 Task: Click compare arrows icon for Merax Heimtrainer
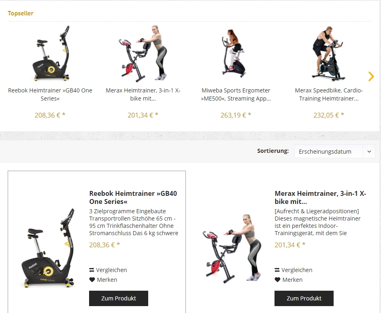tap(277, 270)
